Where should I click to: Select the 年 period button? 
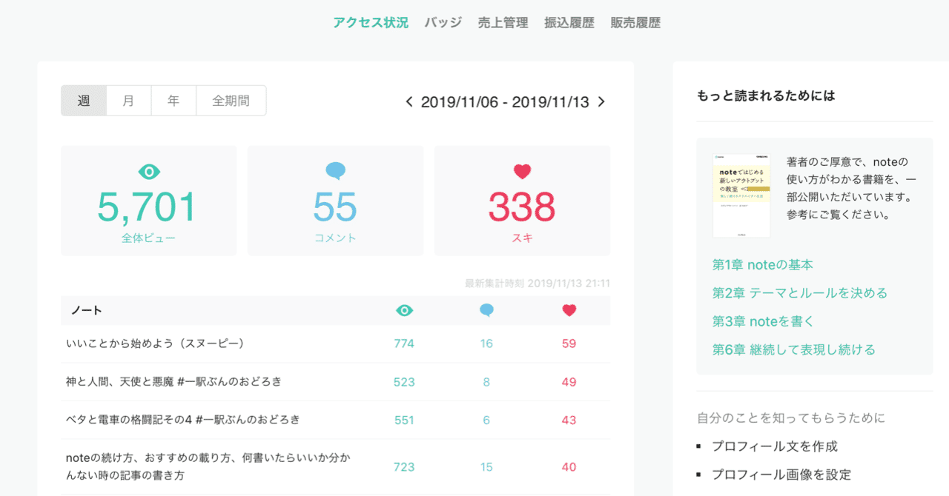click(x=173, y=101)
